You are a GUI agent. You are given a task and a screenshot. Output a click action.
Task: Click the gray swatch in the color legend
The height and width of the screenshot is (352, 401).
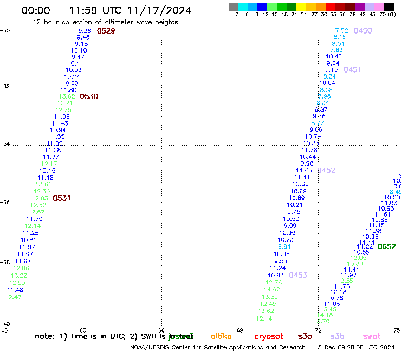click(x=234, y=6)
